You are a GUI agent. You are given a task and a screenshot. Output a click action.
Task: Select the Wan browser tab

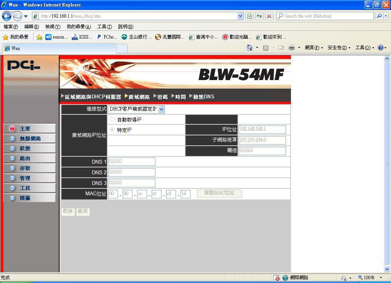pyautogui.click(x=59, y=48)
